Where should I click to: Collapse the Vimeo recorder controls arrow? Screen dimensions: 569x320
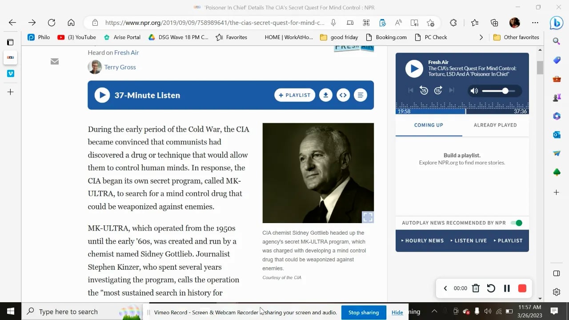pyautogui.click(x=445, y=288)
